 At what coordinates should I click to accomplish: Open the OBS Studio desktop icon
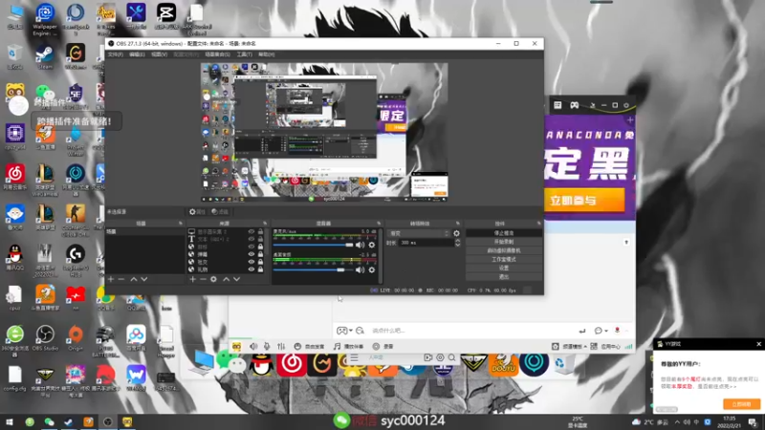(45, 338)
